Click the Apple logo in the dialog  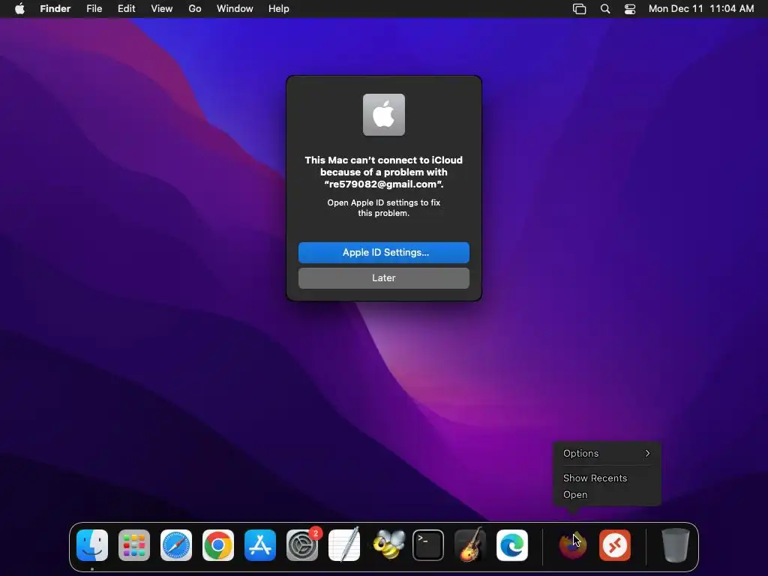384,115
